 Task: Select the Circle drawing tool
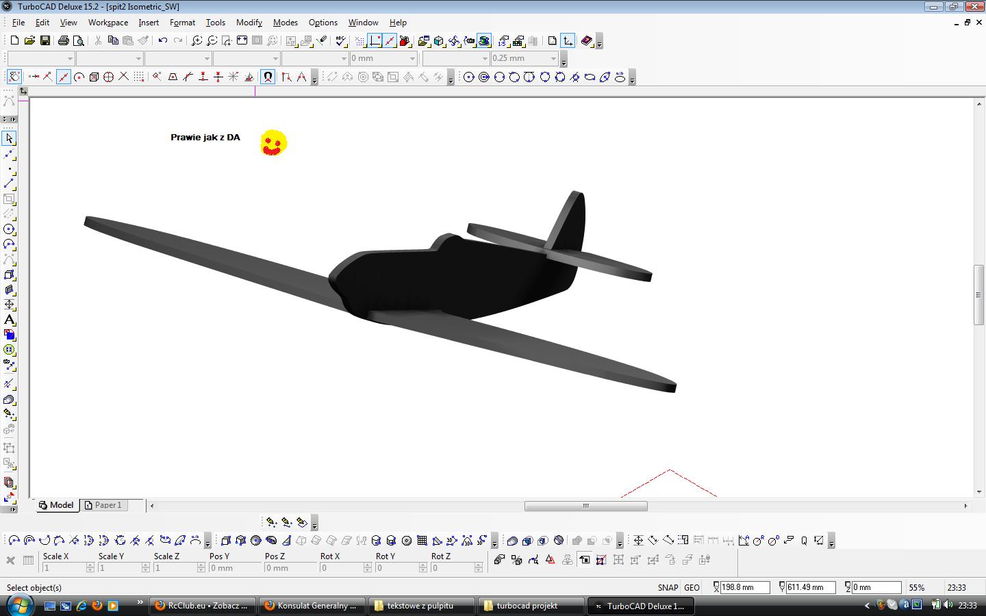(9, 229)
